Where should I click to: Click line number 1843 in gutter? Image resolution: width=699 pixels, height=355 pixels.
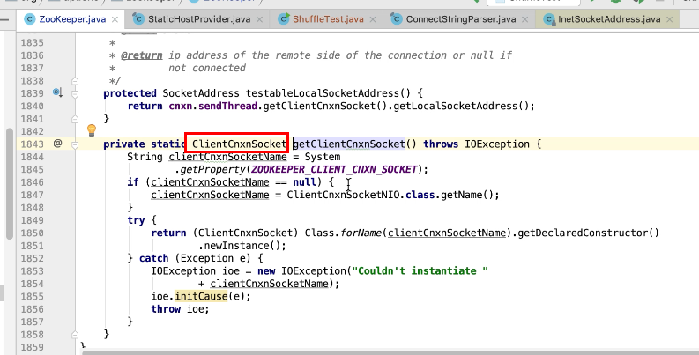coord(32,144)
